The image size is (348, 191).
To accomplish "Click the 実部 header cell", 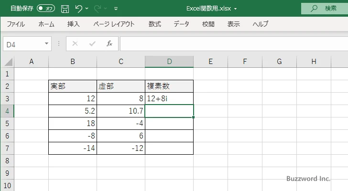I will tap(73, 86).
